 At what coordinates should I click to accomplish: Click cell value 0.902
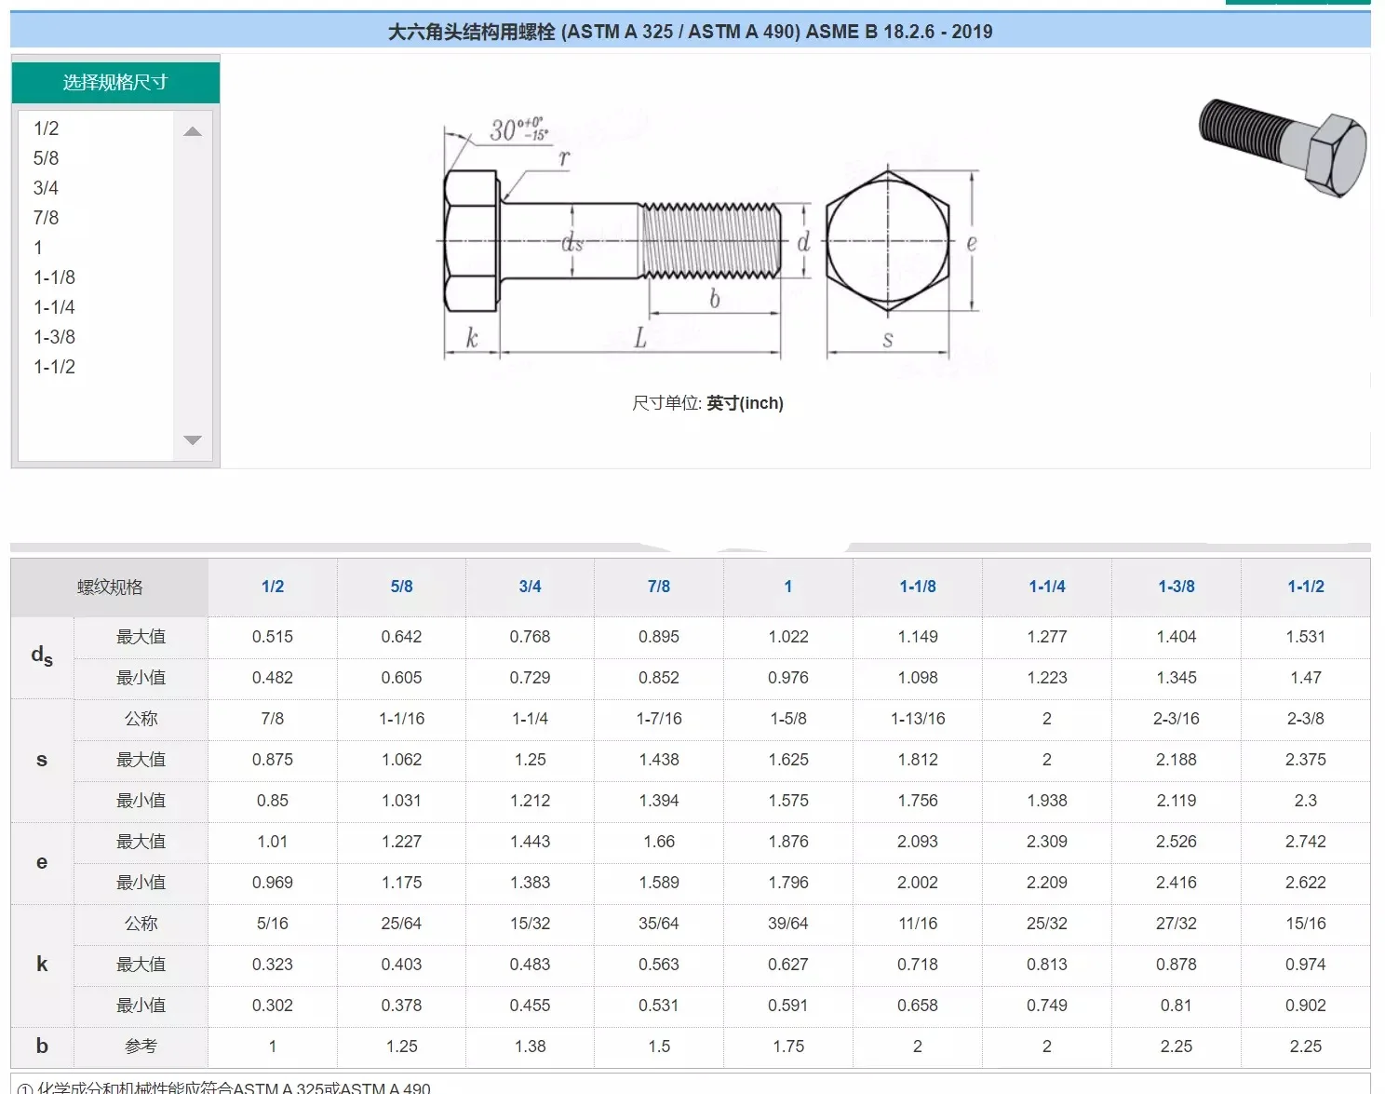pos(1306,1006)
